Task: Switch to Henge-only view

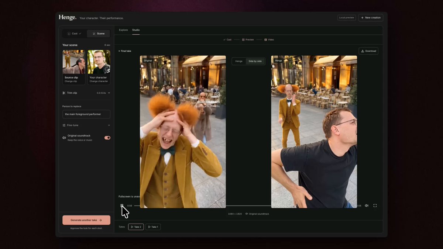Action: point(239,61)
